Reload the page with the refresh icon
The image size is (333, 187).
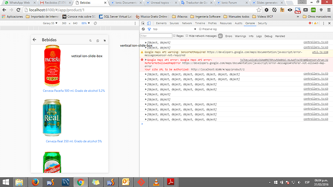click(18, 10)
